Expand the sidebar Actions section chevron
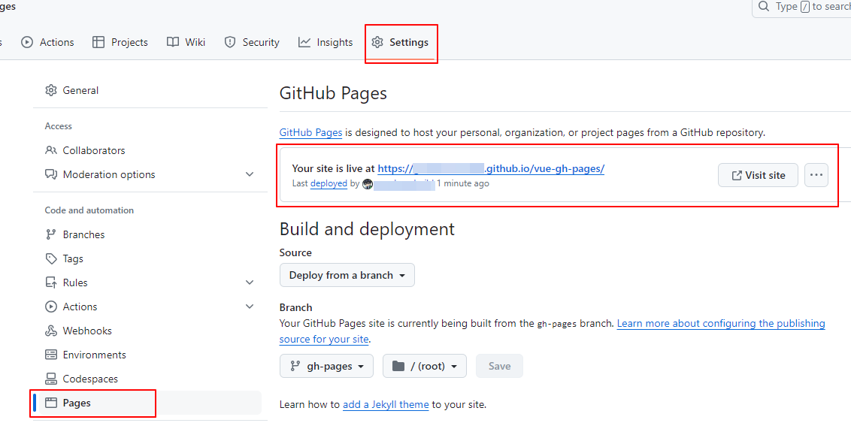 click(x=250, y=307)
